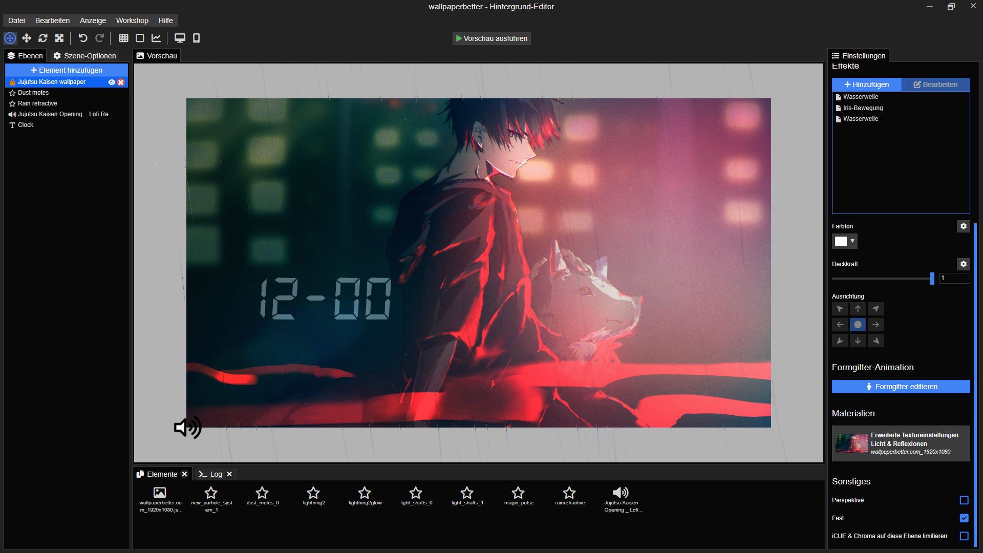Switch to desktop monitor preview icon

coord(180,38)
